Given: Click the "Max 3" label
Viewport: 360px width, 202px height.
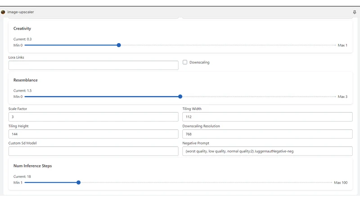Looking at the screenshot, I should (342, 97).
